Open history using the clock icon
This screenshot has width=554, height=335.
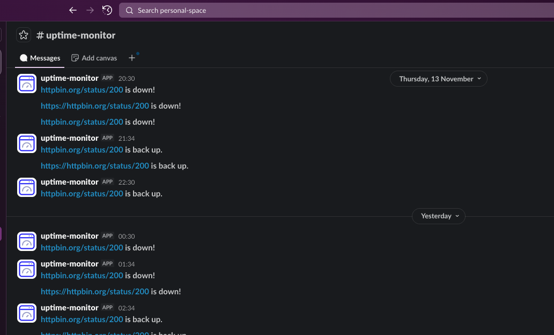[x=107, y=10]
